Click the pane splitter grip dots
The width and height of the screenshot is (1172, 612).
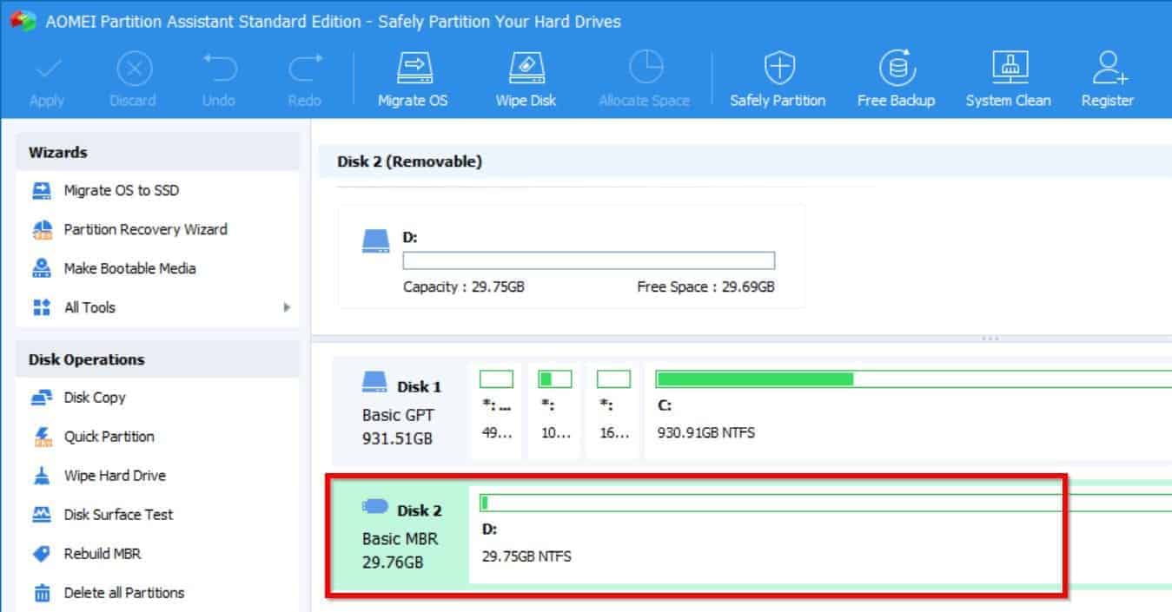click(990, 339)
